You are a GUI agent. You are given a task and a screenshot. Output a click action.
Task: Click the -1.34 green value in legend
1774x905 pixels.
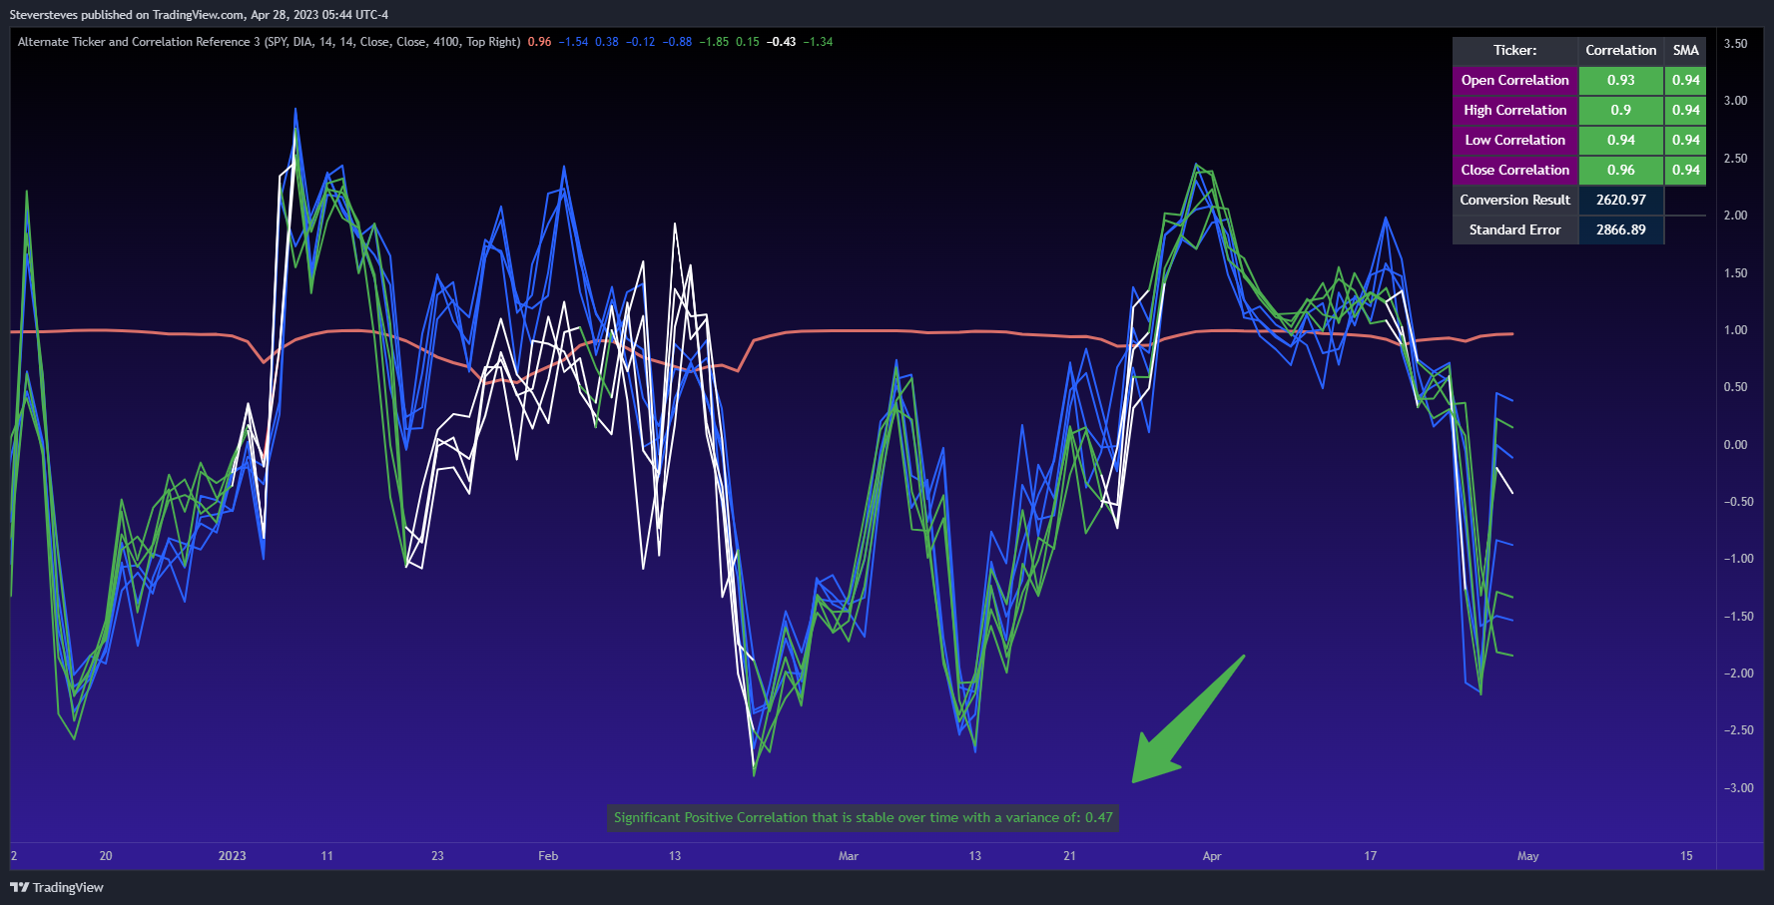818,42
